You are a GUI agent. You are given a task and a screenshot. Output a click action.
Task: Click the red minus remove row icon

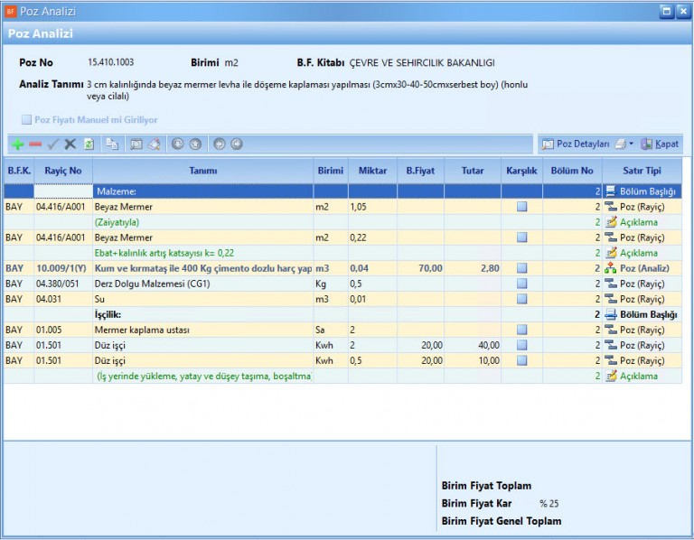[x=35, y=144]
